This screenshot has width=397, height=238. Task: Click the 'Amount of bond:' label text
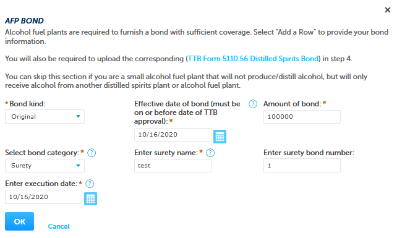tap(292, 104)
